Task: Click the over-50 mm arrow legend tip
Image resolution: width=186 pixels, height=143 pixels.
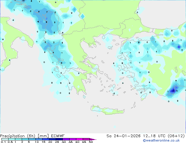Action: [93, 139]
